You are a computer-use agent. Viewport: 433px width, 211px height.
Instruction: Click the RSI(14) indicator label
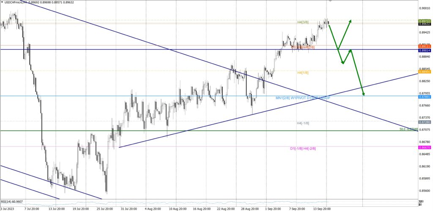pyautogui.click(x=11, y=202)
